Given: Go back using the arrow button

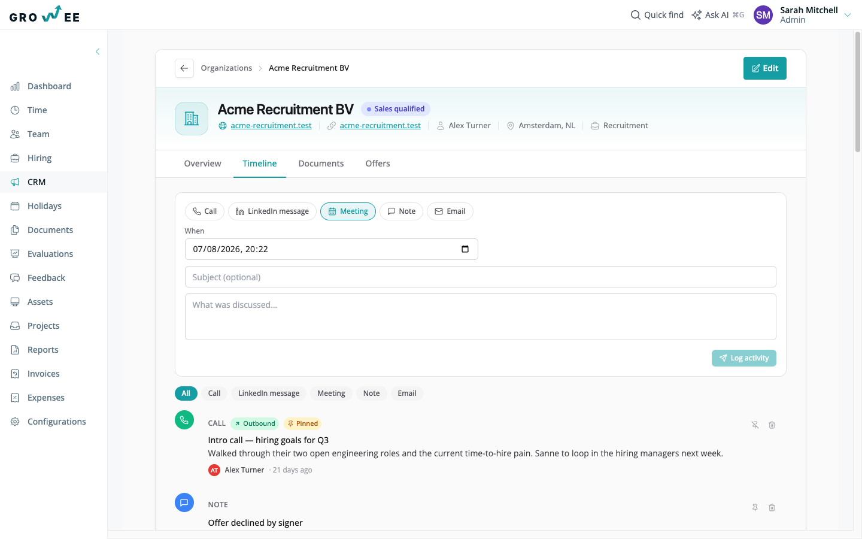Looking at the screenshot, I should (x=184, y=68).
